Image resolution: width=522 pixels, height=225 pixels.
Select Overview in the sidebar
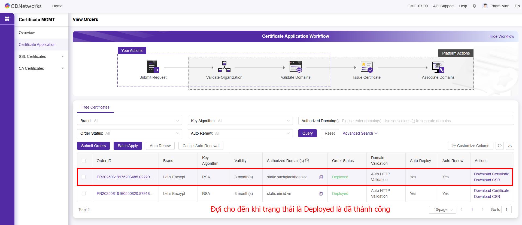coord(27,33)
